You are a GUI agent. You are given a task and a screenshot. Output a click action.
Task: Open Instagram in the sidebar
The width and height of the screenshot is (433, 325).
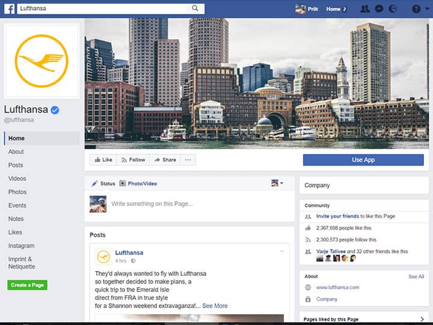tap(21, 246)
